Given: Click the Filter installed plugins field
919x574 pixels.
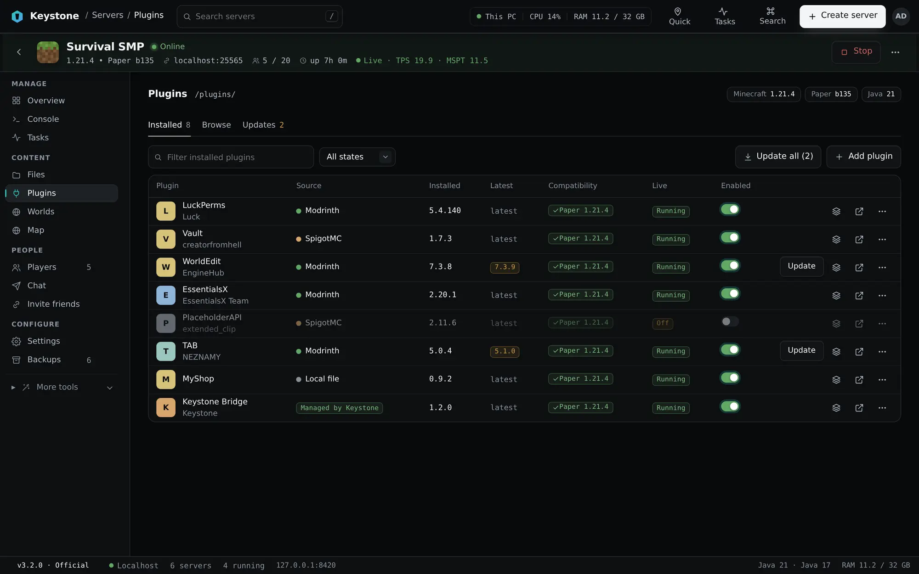Looking at the screenshot, I should tap(231, 157).
